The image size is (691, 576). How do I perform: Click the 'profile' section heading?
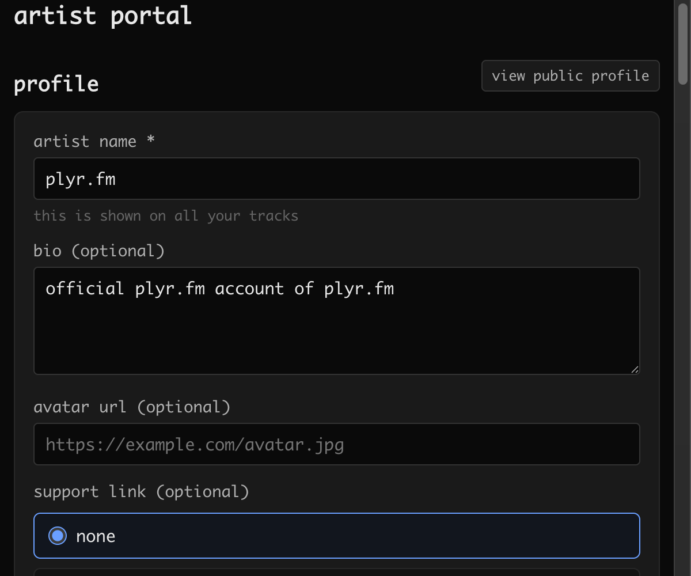56,84
